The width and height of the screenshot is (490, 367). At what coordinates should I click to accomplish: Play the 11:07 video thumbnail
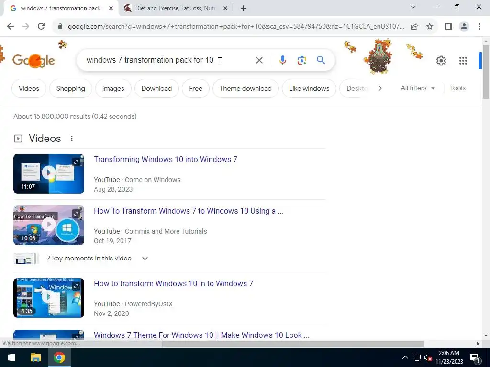click(x=49, y=173)
